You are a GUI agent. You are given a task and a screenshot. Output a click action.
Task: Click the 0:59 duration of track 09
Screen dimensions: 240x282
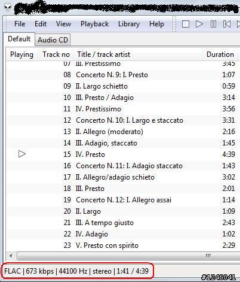click(x=229, y=86)
